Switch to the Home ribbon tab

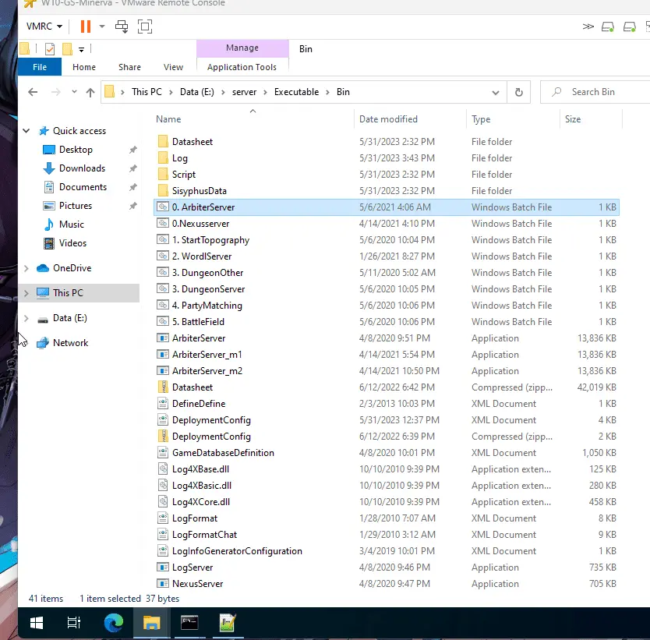click(x=84, y=67)
